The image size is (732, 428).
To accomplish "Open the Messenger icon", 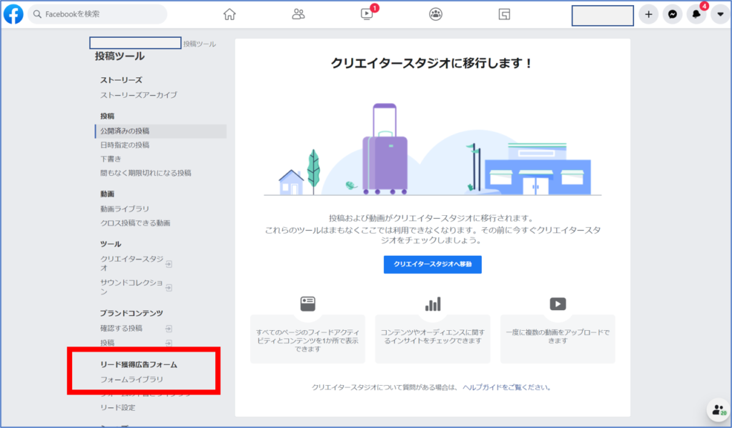I will coord(672,14).
